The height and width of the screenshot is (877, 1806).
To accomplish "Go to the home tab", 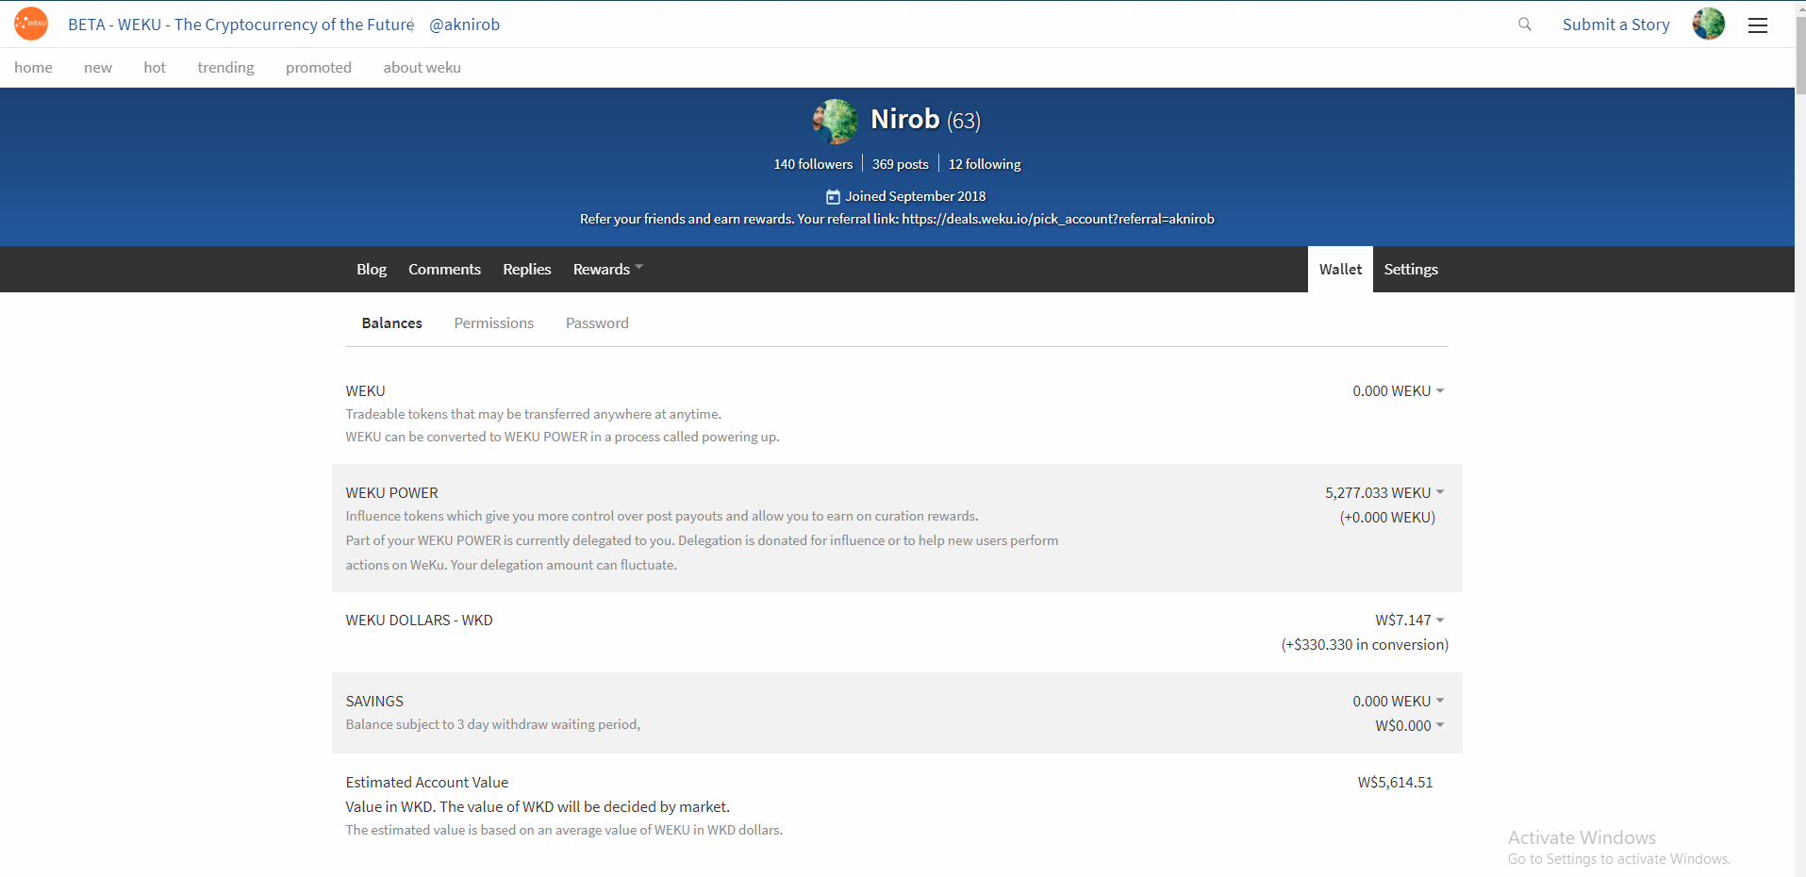I will (33, 67).
